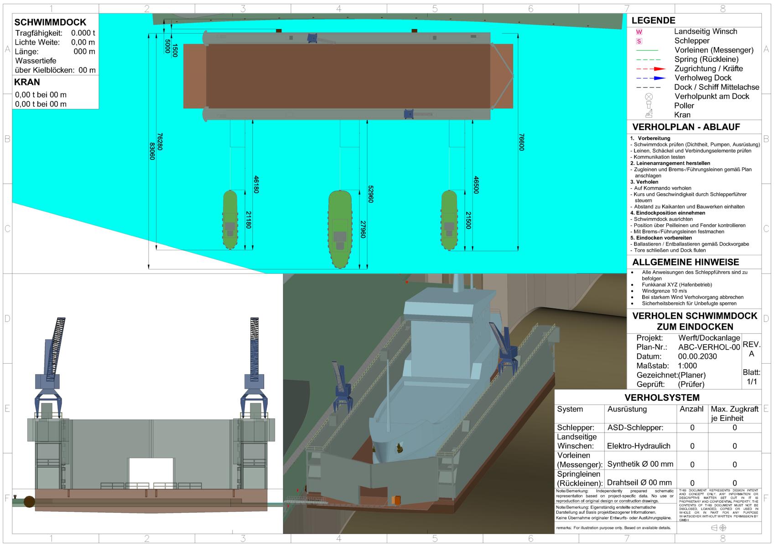Select the dashed green Spring line sample
This screenshot has height=547, width=774.
point(648,60)
